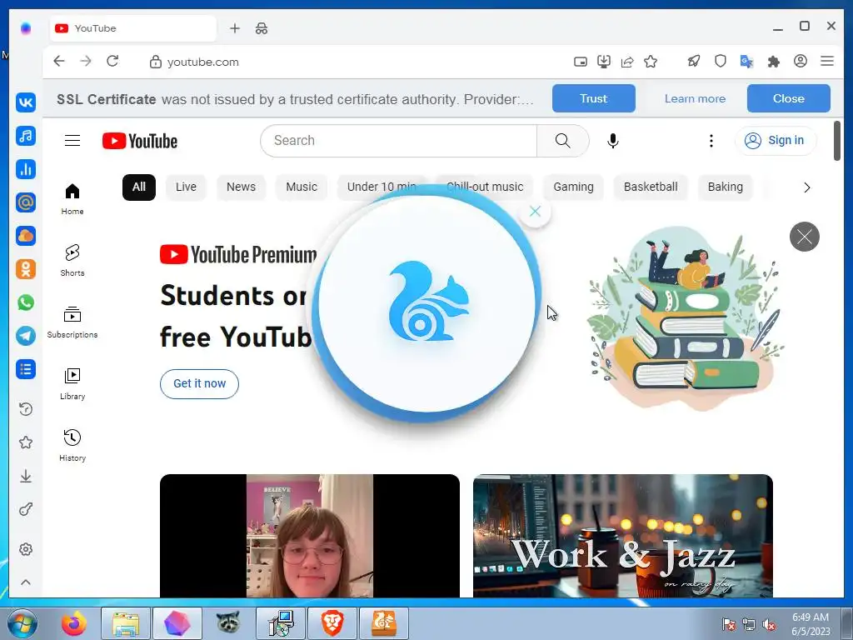
Task: Collapse sidebar with the up chevron
Action: point(26,582)
